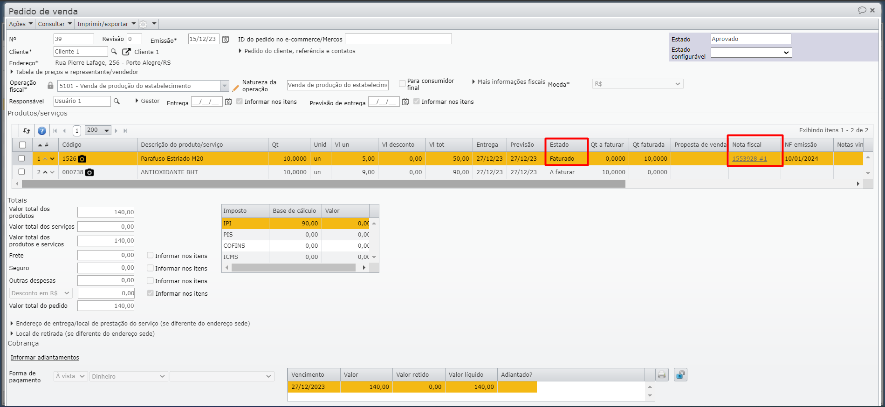
Task: Go to next page of items grid
Action: point(116,131)
